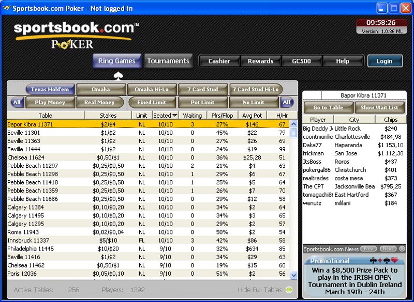
Task: Select the Bapor Kibra 11371 table row
Action: coord(148,124)
